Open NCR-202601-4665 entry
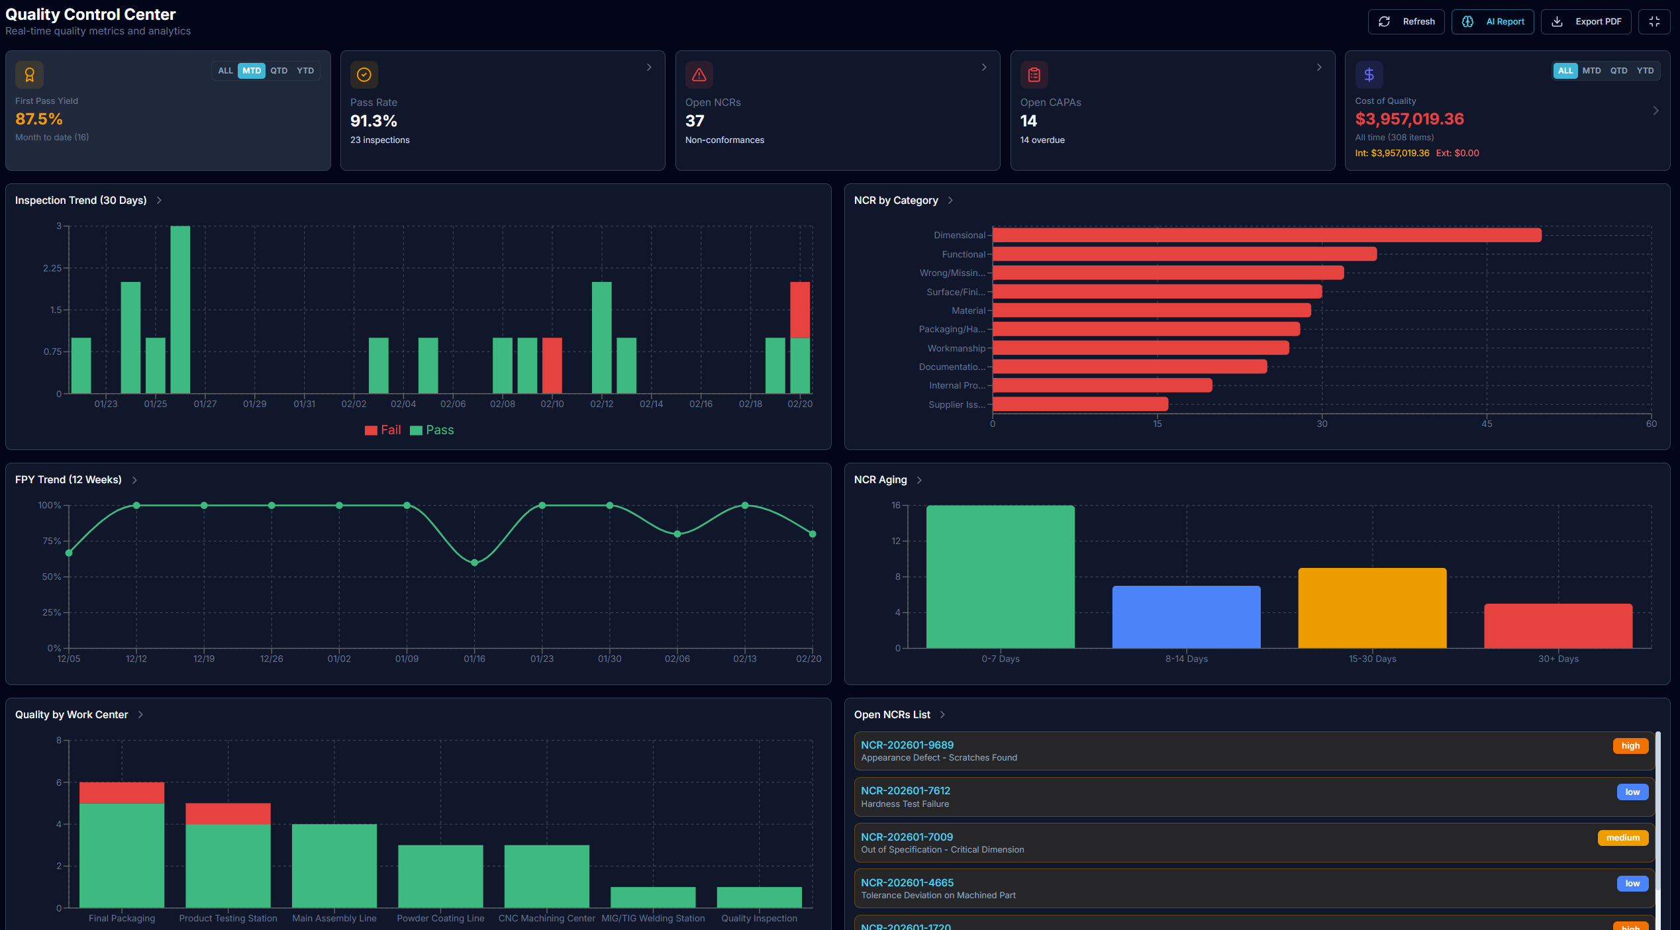1680x930 pixels. pyautogui.click(x=1254, y=888)
